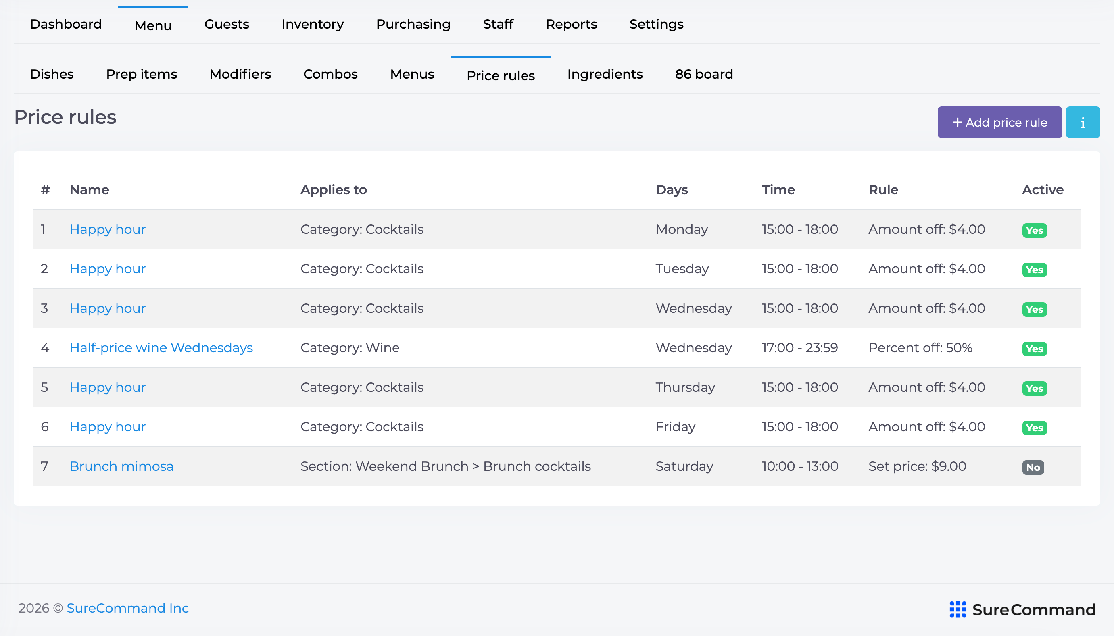Open the Combos sub-tab
1114x636 pixels.
(x=330, y=74)
